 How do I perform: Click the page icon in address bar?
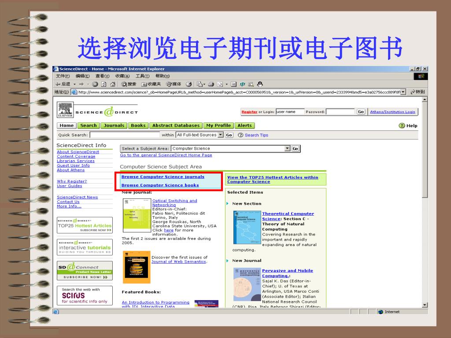pyautogui.click(x=74, y=92)
